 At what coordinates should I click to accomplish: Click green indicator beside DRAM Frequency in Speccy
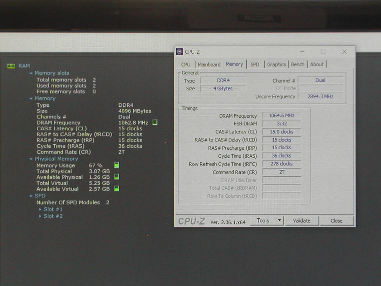(155, 122)
